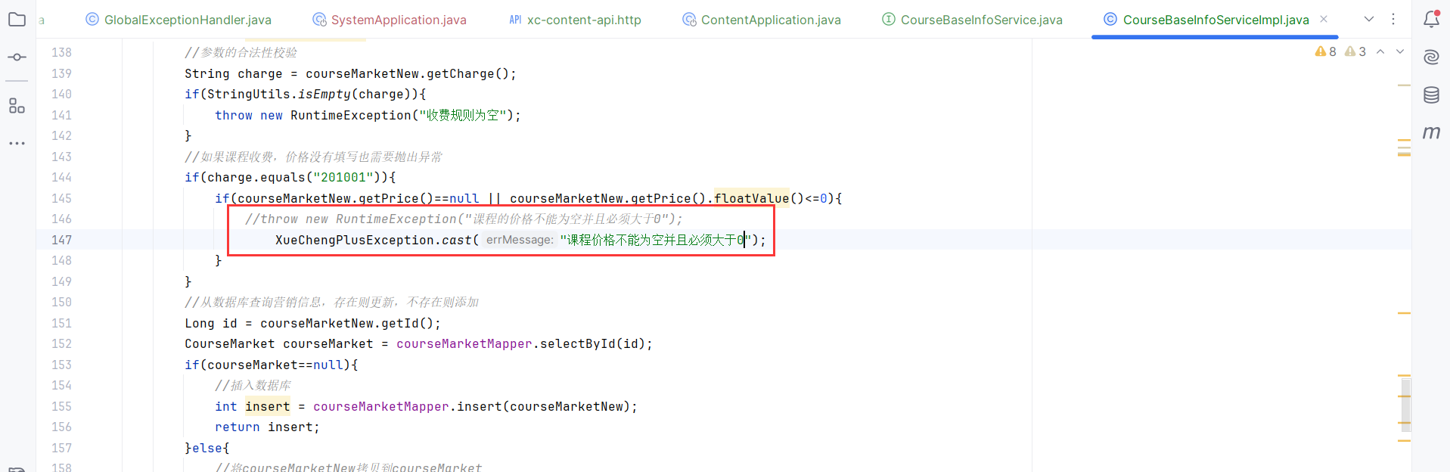The width and height of the screenshot is (1450, 472).
Task: Close the CourseBaseInfoServiceImpl.java tab
Action: point(1324,20)
